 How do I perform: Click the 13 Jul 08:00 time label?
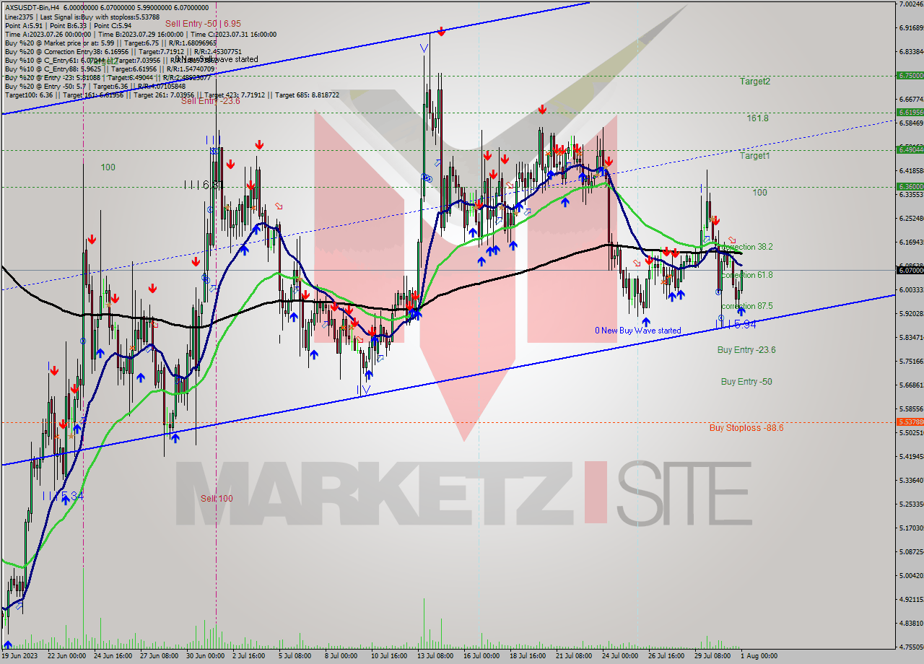434,656
